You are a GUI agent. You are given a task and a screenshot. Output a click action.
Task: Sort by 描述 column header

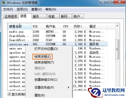coord(98,26)
